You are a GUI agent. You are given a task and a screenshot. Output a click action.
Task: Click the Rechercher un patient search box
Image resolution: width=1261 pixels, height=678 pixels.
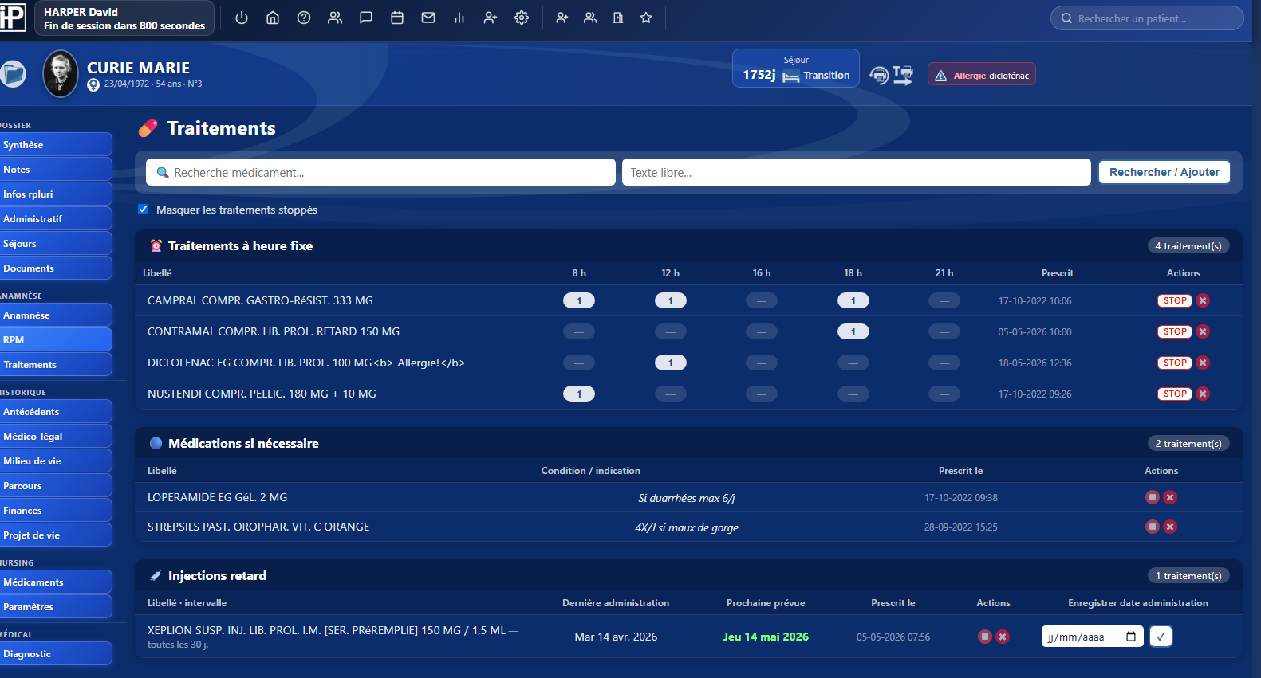[x=1147, y=18]
